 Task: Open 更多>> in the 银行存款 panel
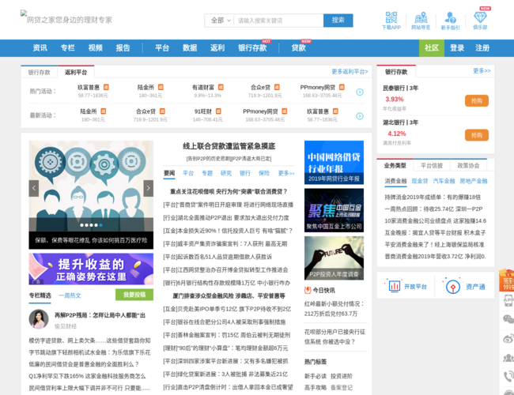tap(482, 71)
